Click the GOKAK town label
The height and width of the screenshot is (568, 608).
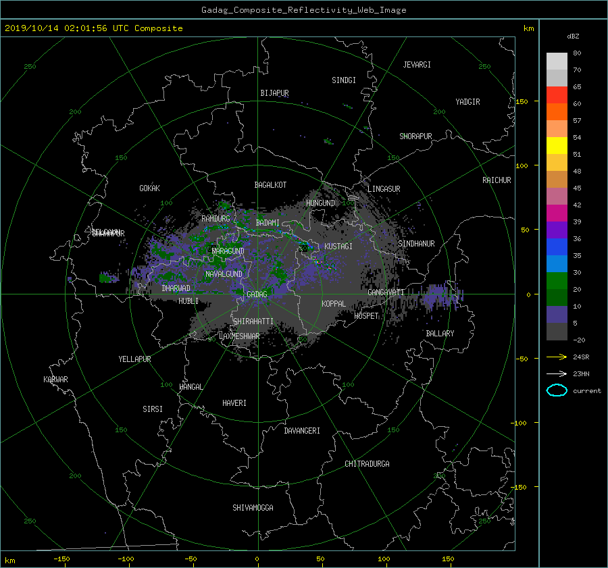tap(150, 188)
